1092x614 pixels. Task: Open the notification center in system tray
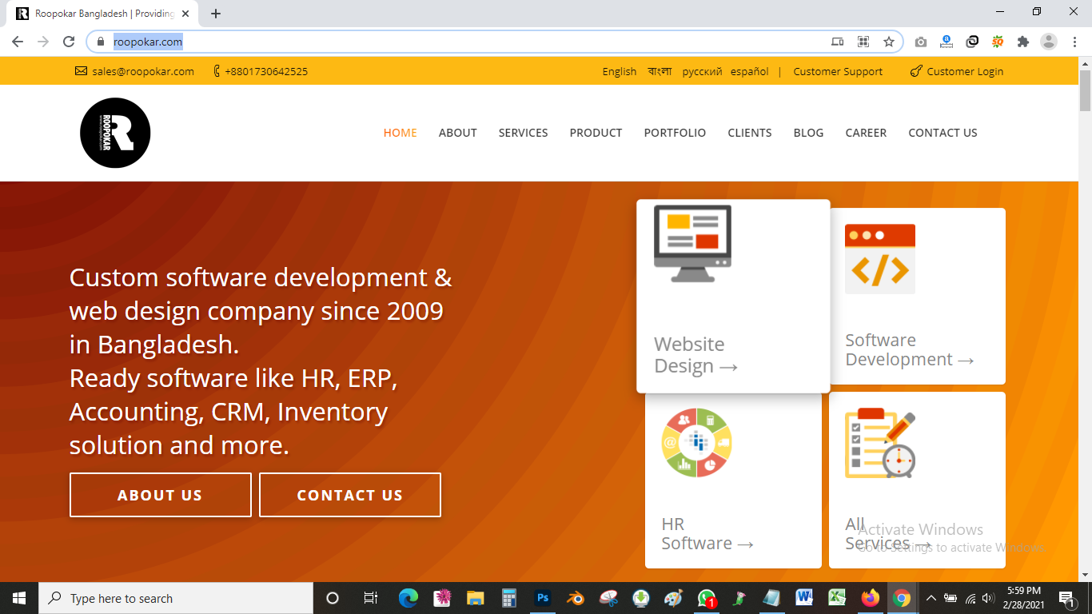(x=1067, y=598)
